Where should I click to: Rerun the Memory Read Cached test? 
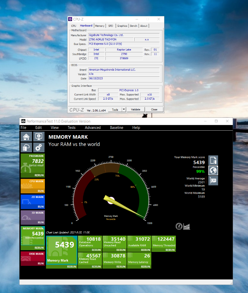click(96, 267)
